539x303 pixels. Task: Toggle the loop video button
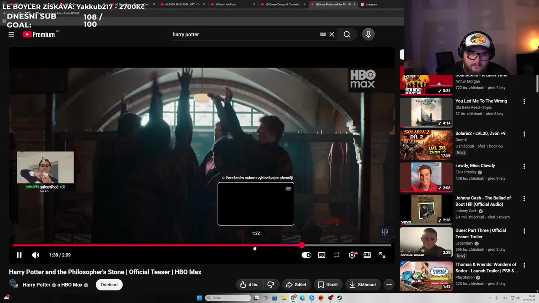[x=337, y=255]
